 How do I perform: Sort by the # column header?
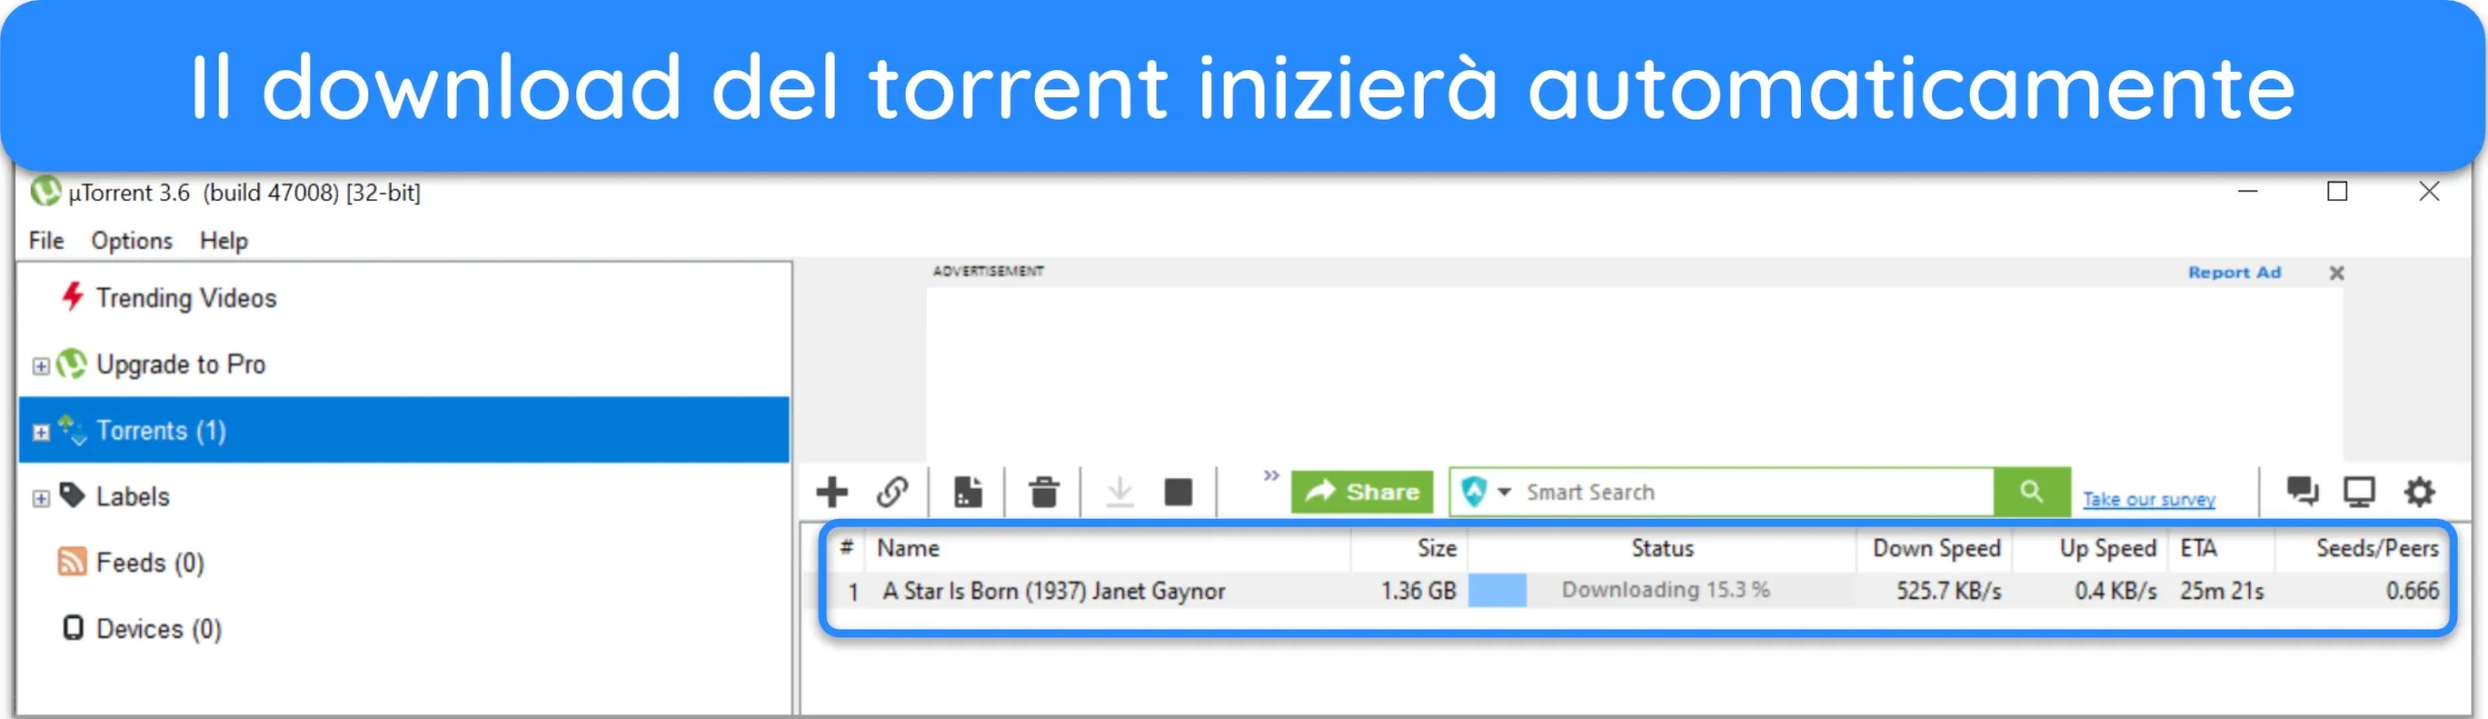pos(847,548)
